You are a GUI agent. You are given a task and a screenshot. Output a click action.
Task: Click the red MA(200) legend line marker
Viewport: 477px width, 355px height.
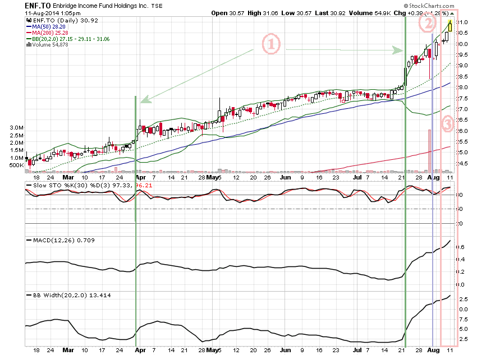click(x=29, y=33)
